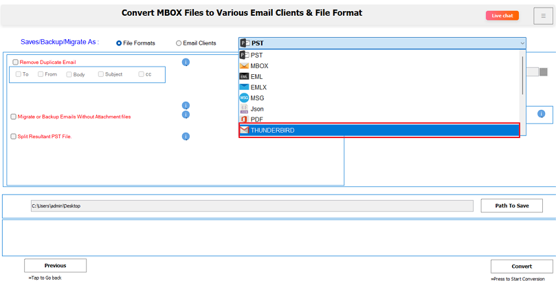Viewport: 556px width, 281px height.
Task: Tick the To duplicate filter checkbox
Action: 18,74
